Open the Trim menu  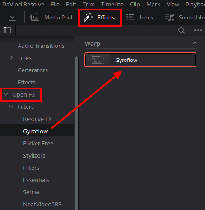89,5
